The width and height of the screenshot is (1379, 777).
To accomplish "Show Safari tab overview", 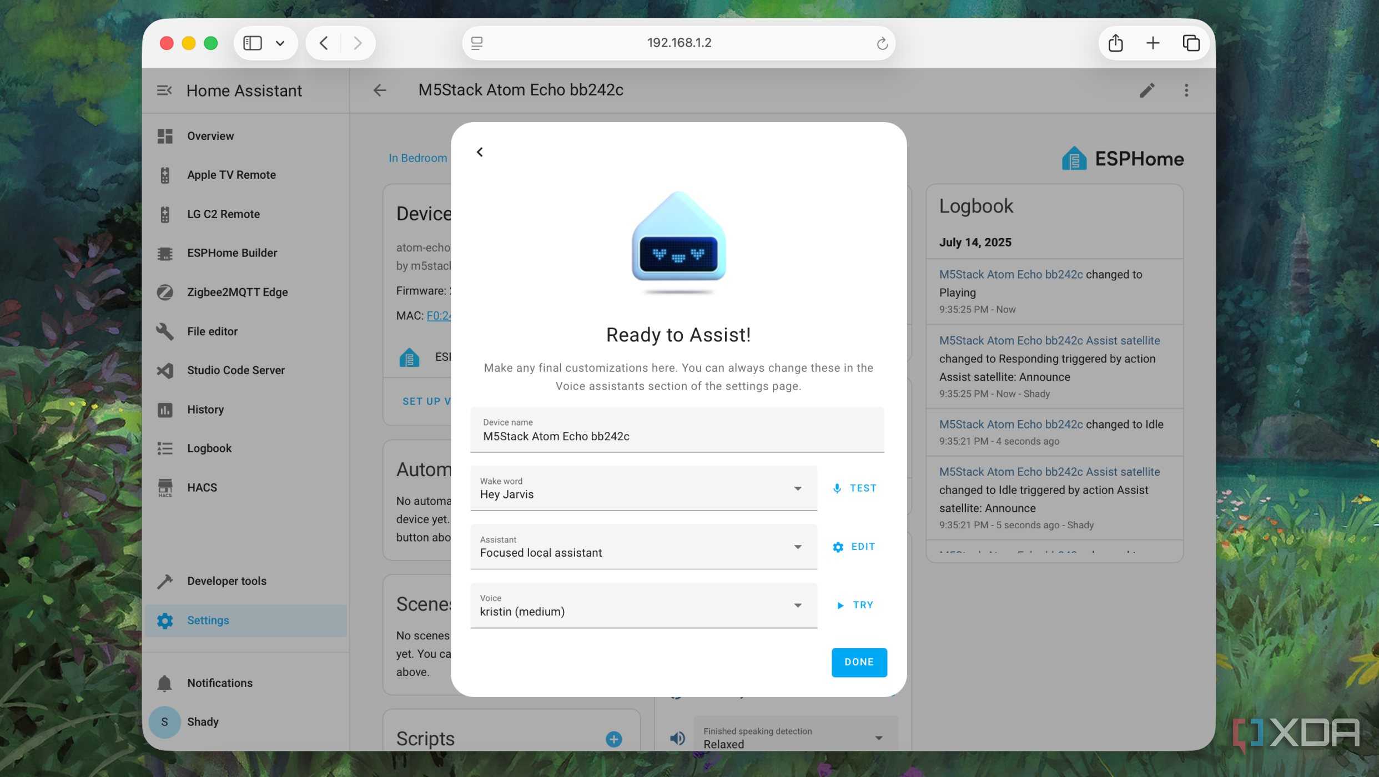I will coord(1191,43).
